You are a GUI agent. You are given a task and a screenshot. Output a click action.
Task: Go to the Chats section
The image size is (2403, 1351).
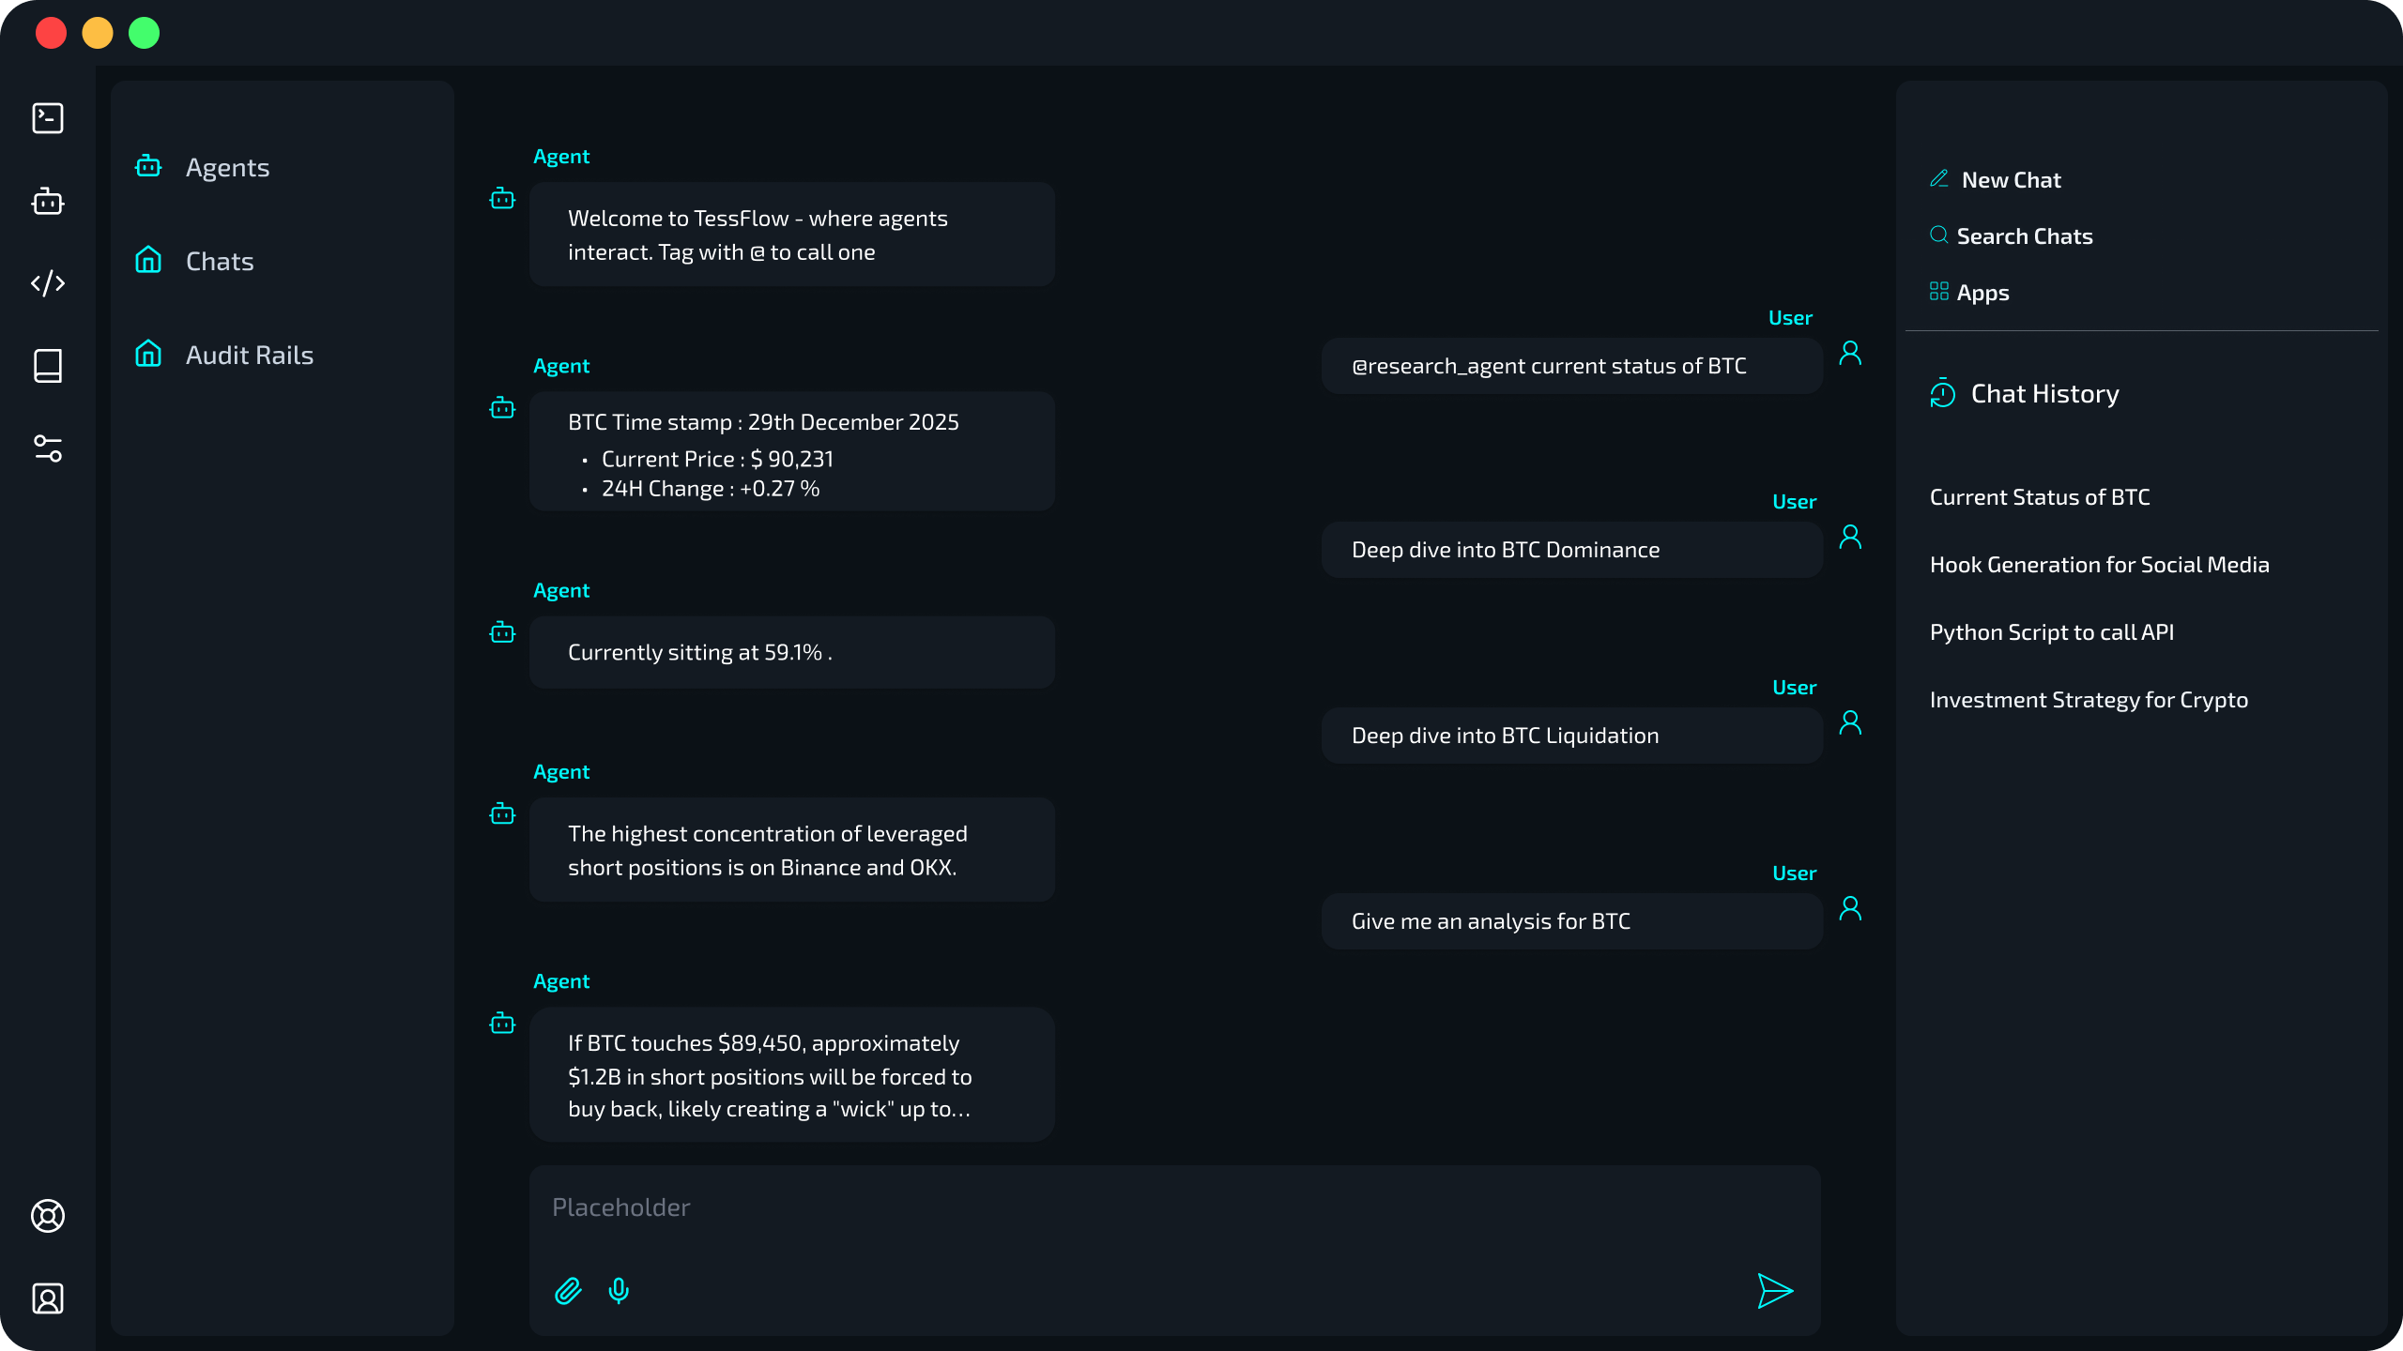coord(220,262)
